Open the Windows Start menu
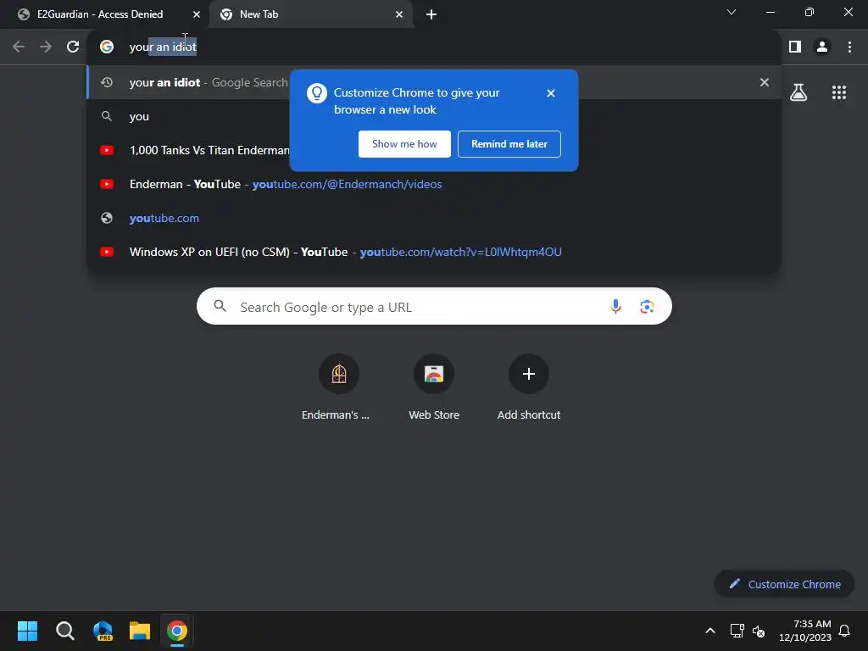Viewport: 868px width, 651px height. (27, 631)
